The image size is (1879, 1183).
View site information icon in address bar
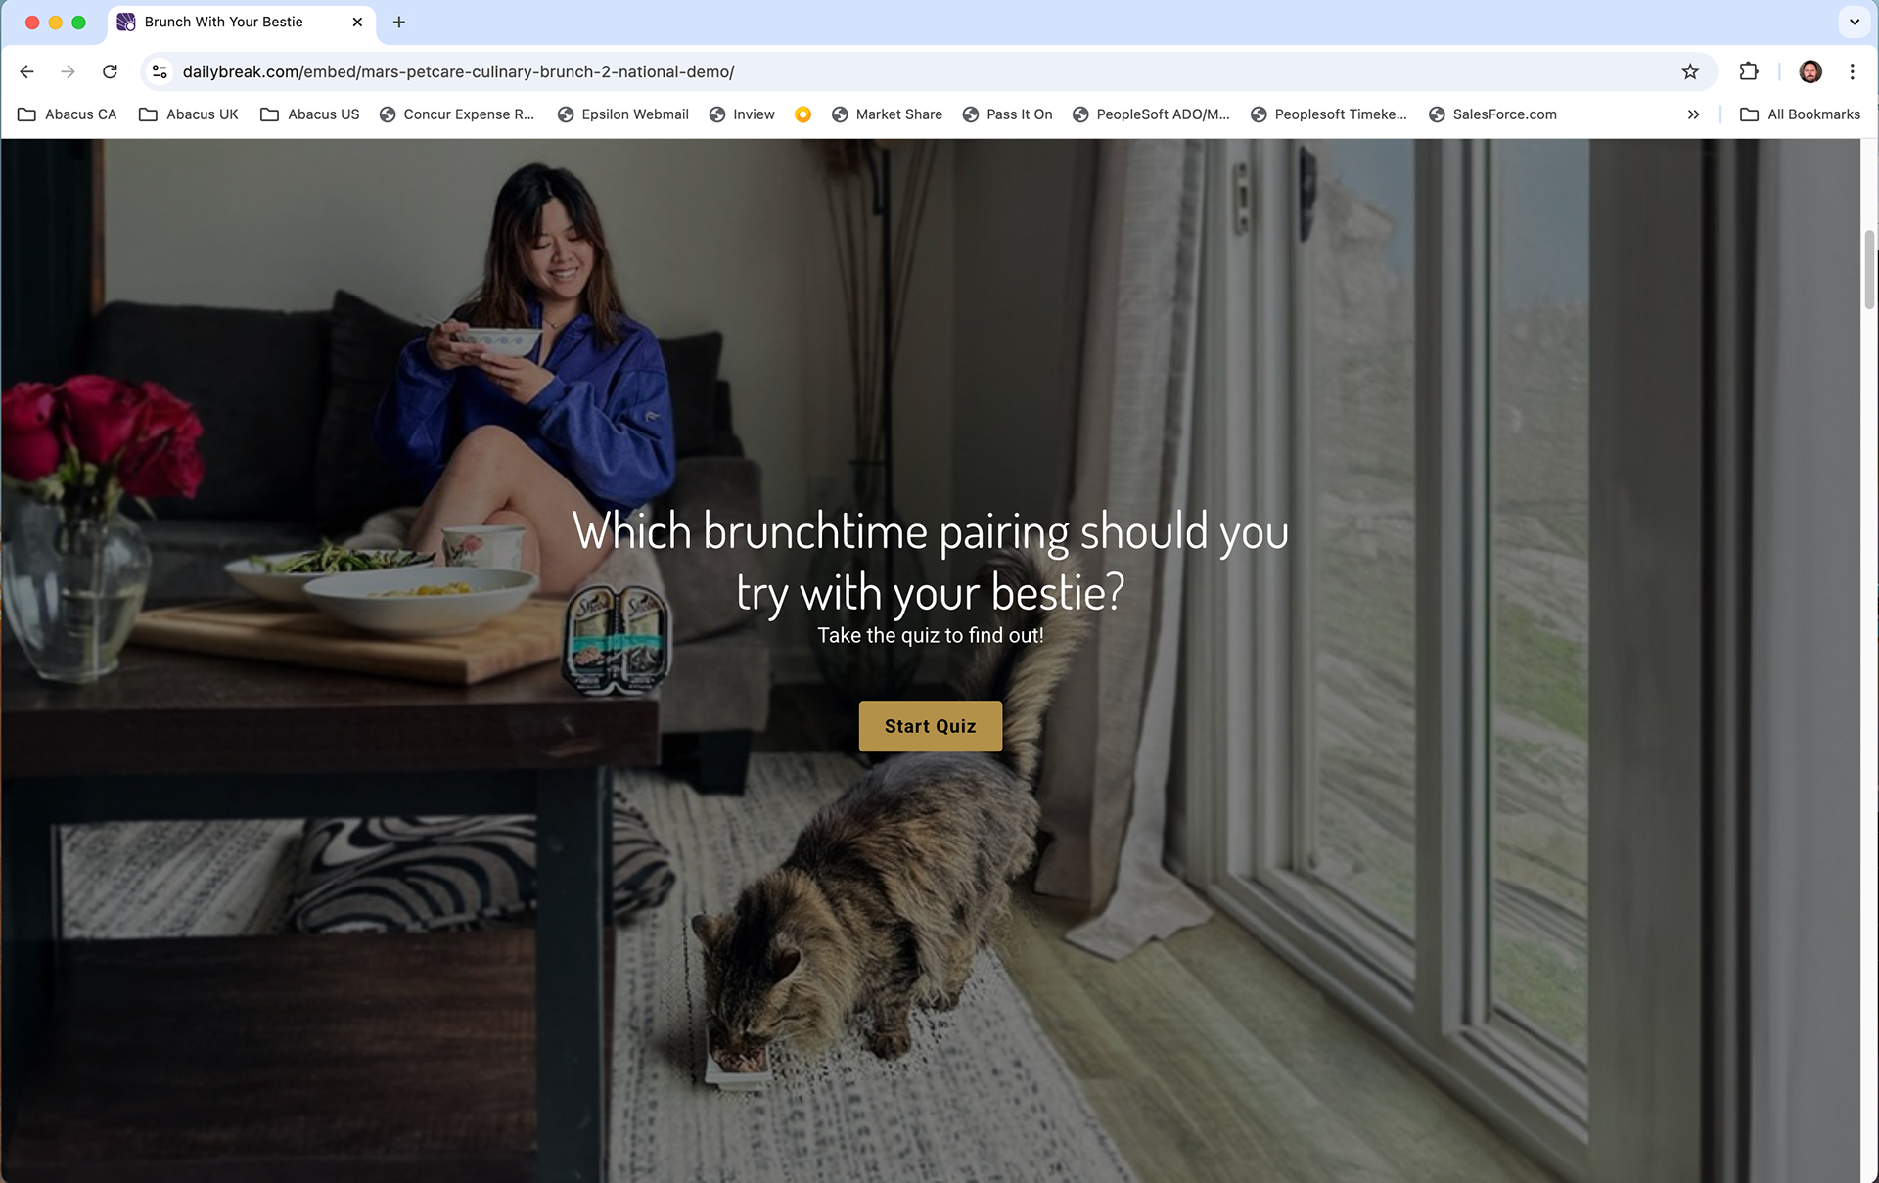coord(160,71)
